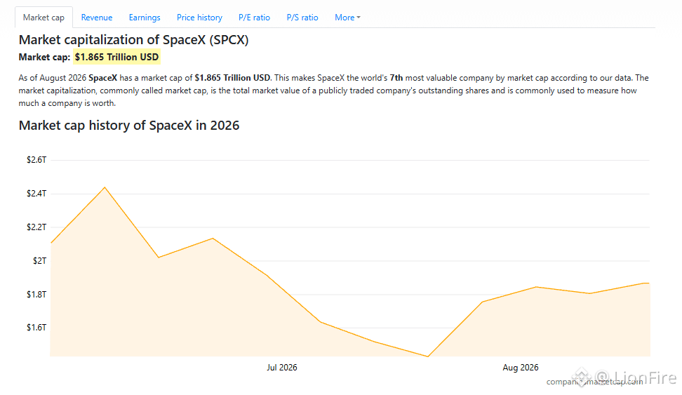The image size is (682, 395).
Task: Click the $1.8T axis label
Action: (36, 294)
